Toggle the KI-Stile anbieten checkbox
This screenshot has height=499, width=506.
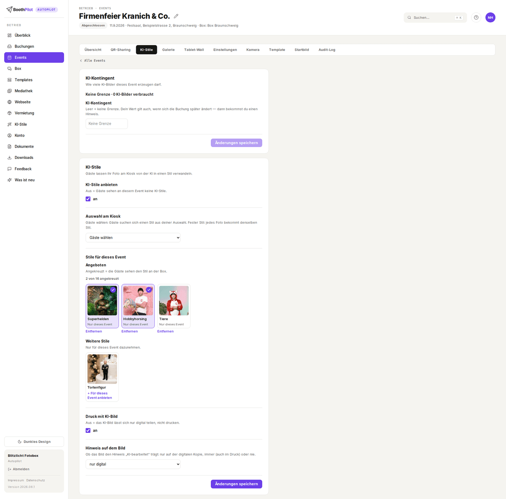tap(88, 199)
